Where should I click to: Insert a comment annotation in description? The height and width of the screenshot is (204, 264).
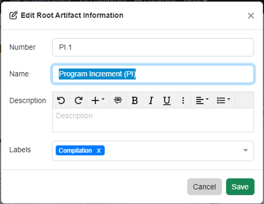click(118, 100)
